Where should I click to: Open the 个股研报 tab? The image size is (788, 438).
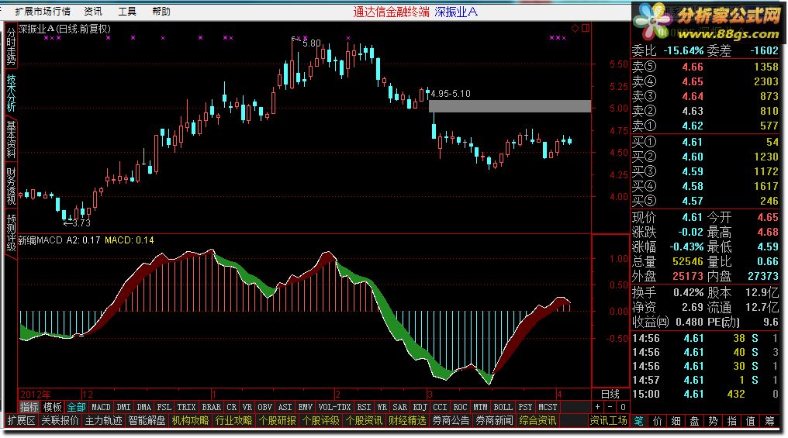pos(278,420)
